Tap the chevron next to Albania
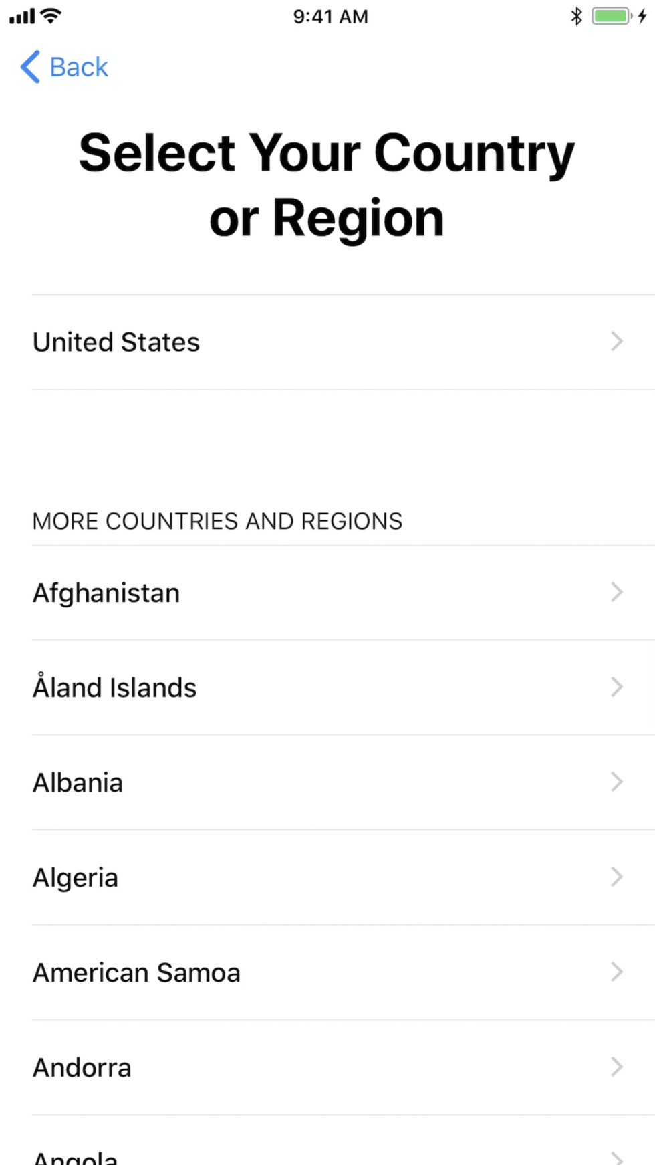 pos(617,782)
